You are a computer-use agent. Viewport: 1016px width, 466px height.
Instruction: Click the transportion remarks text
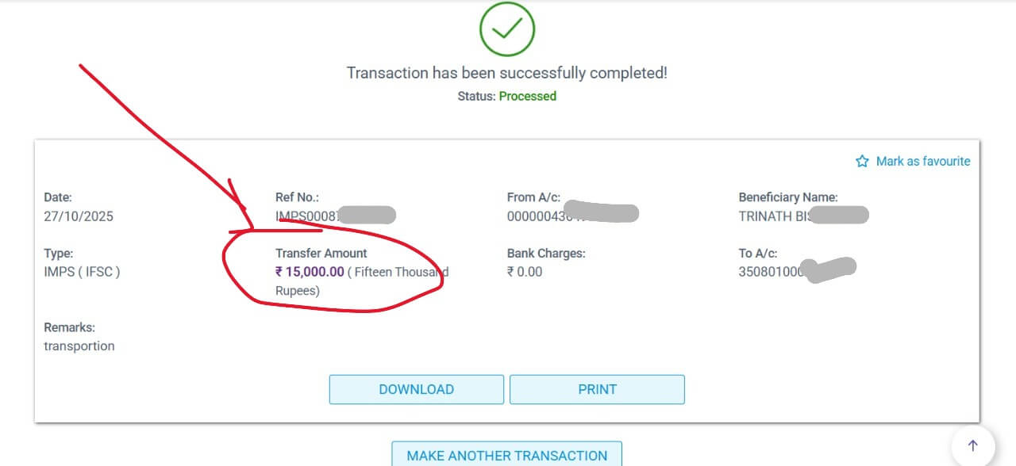pos(80,346)
